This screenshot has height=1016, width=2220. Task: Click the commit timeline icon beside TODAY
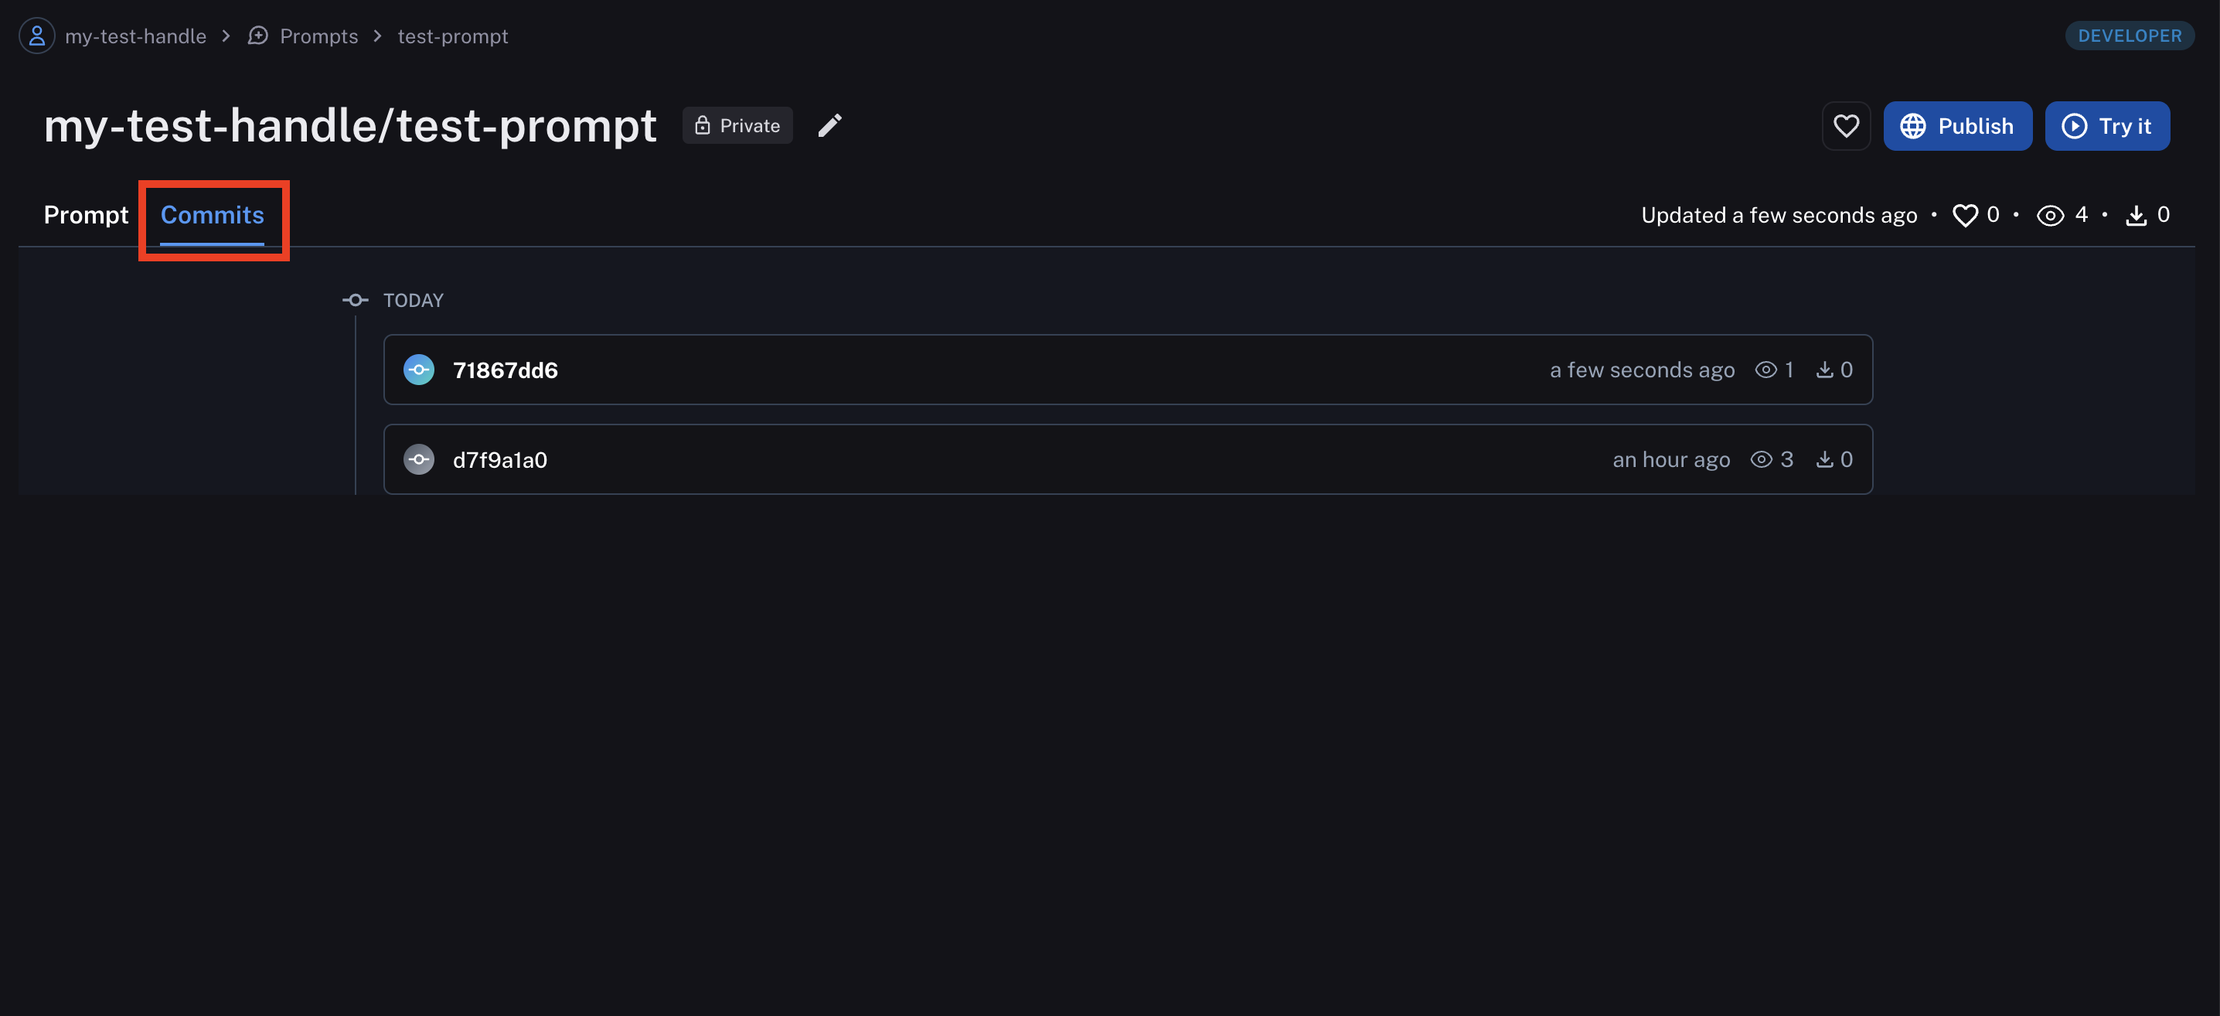coord(355,300)
